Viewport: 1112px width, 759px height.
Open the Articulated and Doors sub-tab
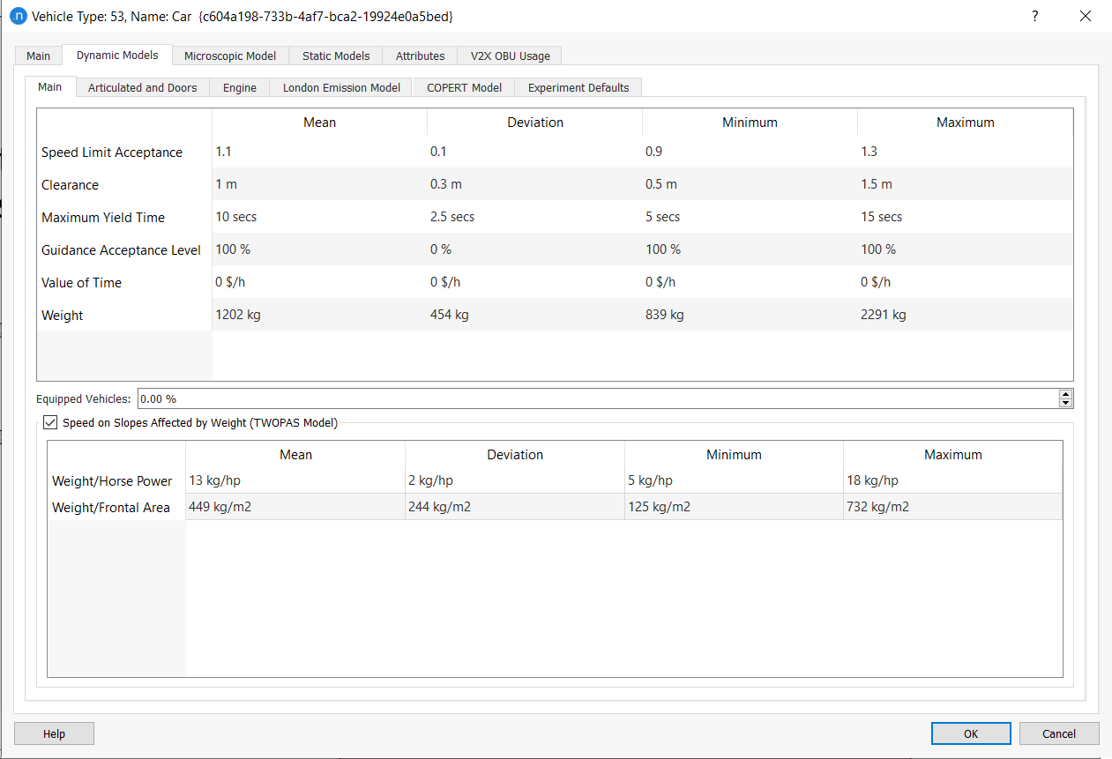(142, 87)
